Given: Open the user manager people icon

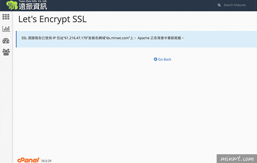Looking at the screenshot, I should pyautogui.click(x=6, y=52).
